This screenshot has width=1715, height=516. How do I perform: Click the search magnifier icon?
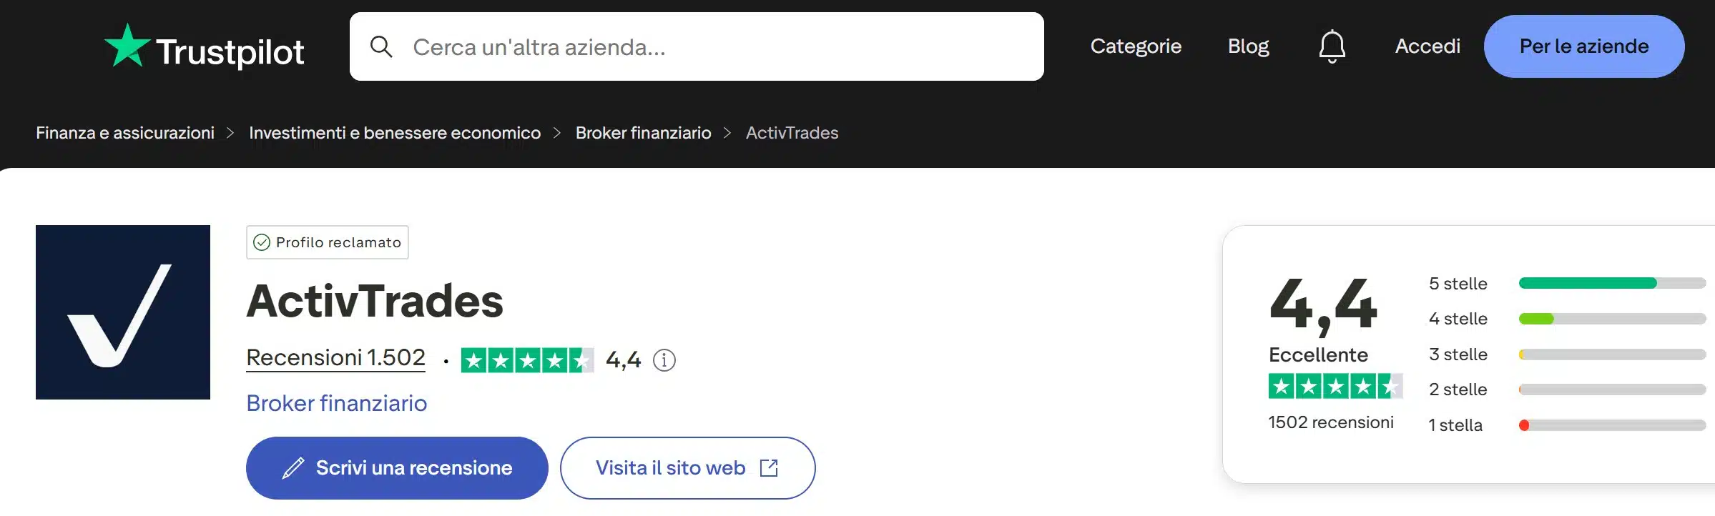click(382, 46)
